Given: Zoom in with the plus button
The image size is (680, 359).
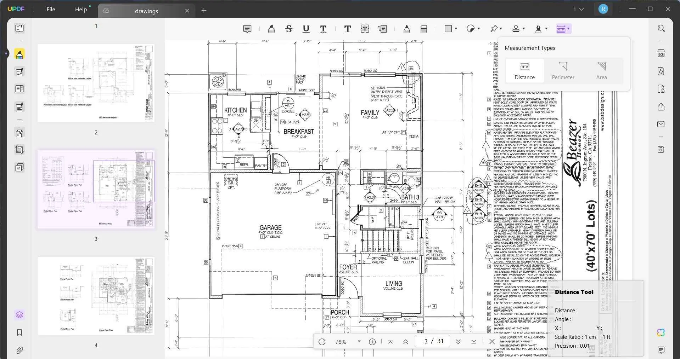Looking at the screenshot, I should pyautogui.click(x=372, y=342).
